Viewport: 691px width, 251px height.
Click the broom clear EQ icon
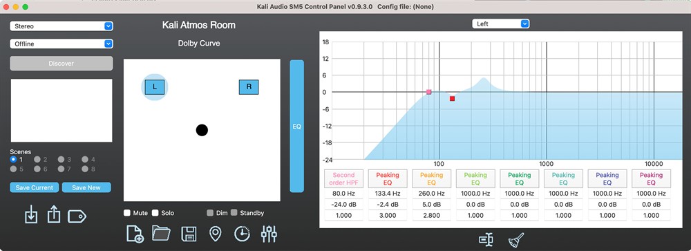515,240
